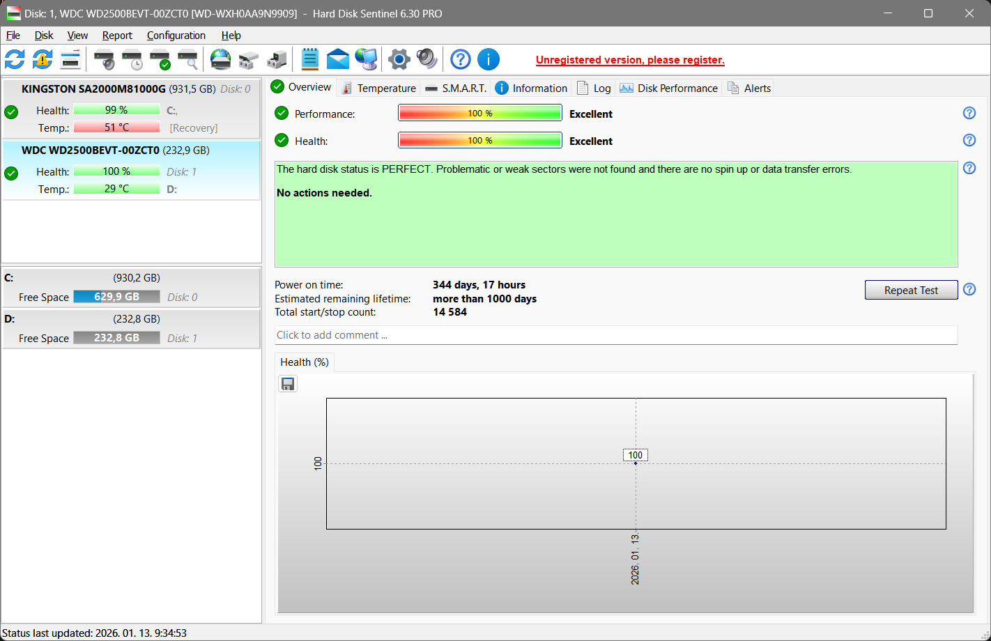Image resolution: width=991 pixels, height=641 pixels.
Task: Select the WDC WD2500BEVT-00ZCT0 disk entry
Action: (x=131, y=171)
